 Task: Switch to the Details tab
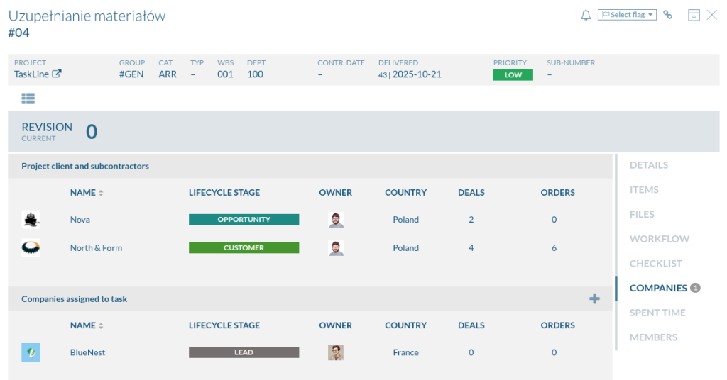tap(648, 165)
